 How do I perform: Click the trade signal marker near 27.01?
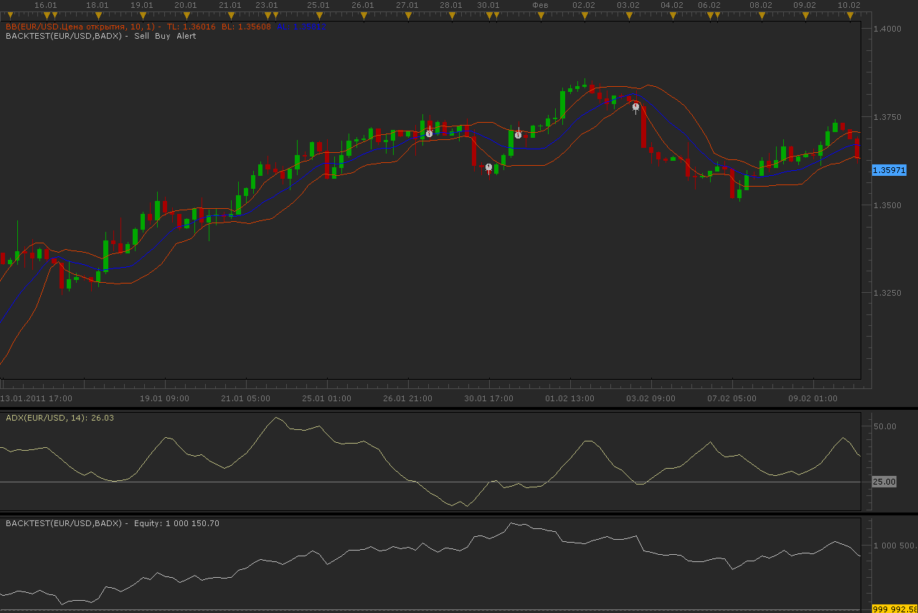click(429, 134)
